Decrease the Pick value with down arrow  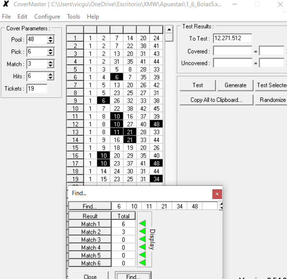tap(50, 54)
